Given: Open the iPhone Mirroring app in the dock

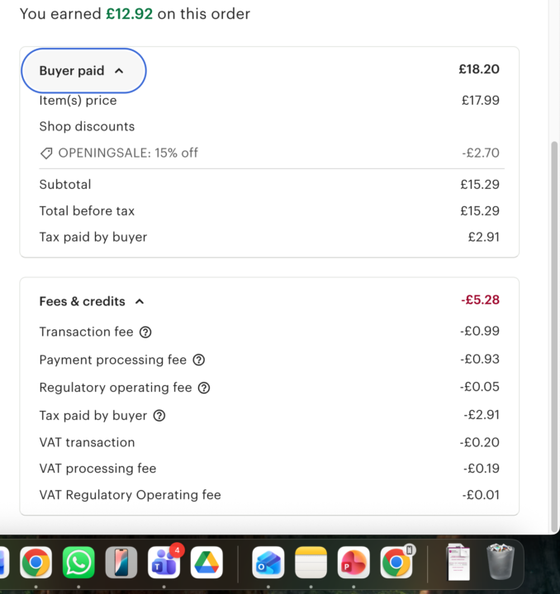Looking at the screenshot, I should [x=121, y=563].
